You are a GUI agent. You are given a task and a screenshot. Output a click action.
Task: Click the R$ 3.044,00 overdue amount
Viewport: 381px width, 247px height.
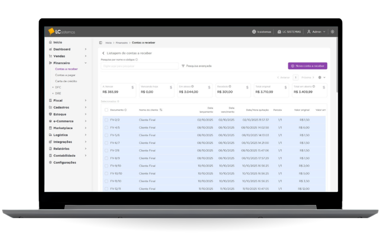tap(189, 92)
